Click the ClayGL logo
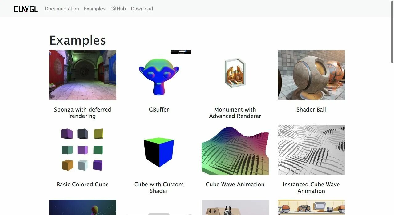This screenshot has height=215, width=394. point(26,9)
